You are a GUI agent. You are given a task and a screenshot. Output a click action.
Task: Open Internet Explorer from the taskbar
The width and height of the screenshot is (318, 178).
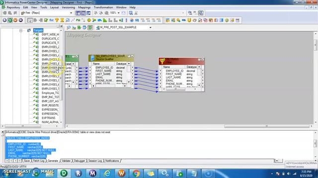107,173
